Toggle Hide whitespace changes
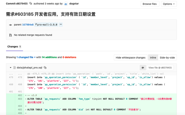Image resolution: width=185 pixels, height=115 pixels. click(130, 57)
